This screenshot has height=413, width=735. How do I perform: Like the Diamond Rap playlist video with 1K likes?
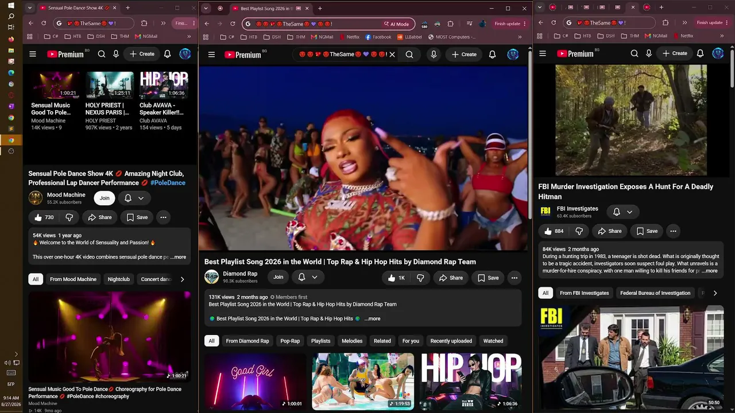pyautogui.click(x=396, y=278)
